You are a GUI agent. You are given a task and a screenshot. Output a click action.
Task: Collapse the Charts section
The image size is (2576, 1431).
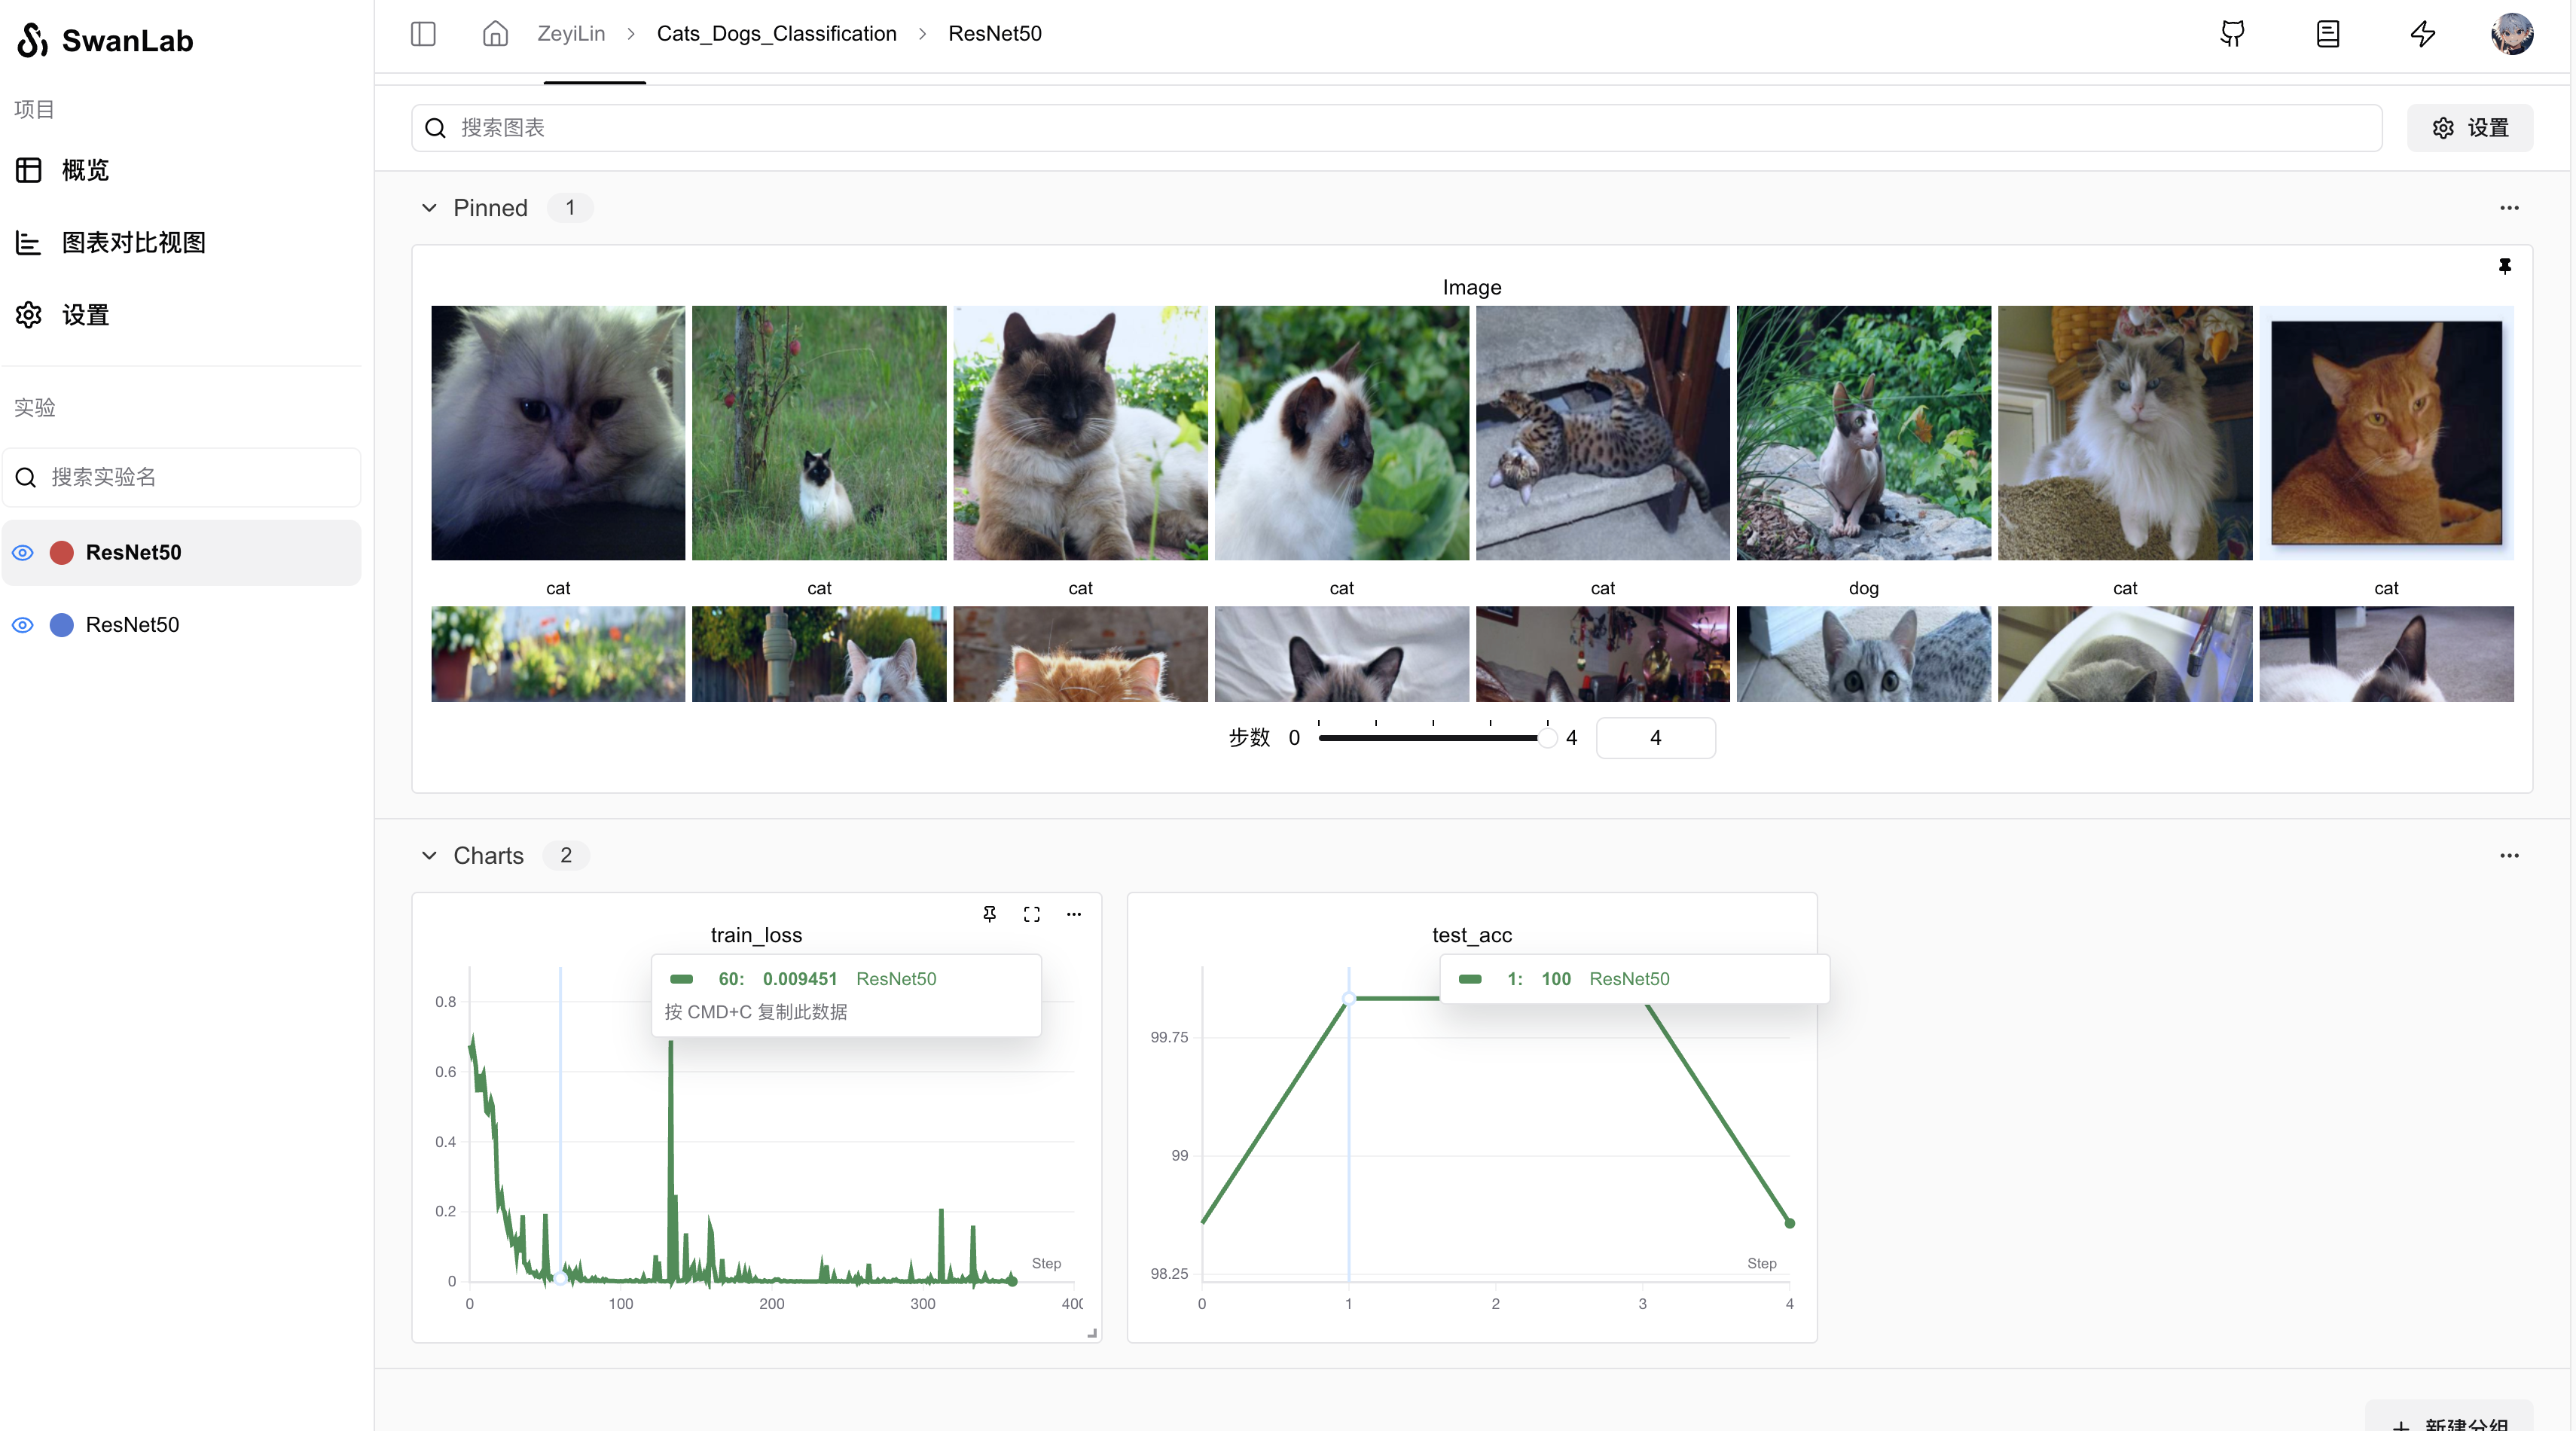[429, 856]
